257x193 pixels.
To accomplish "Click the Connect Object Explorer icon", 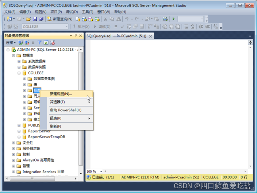I will (20, 43).
